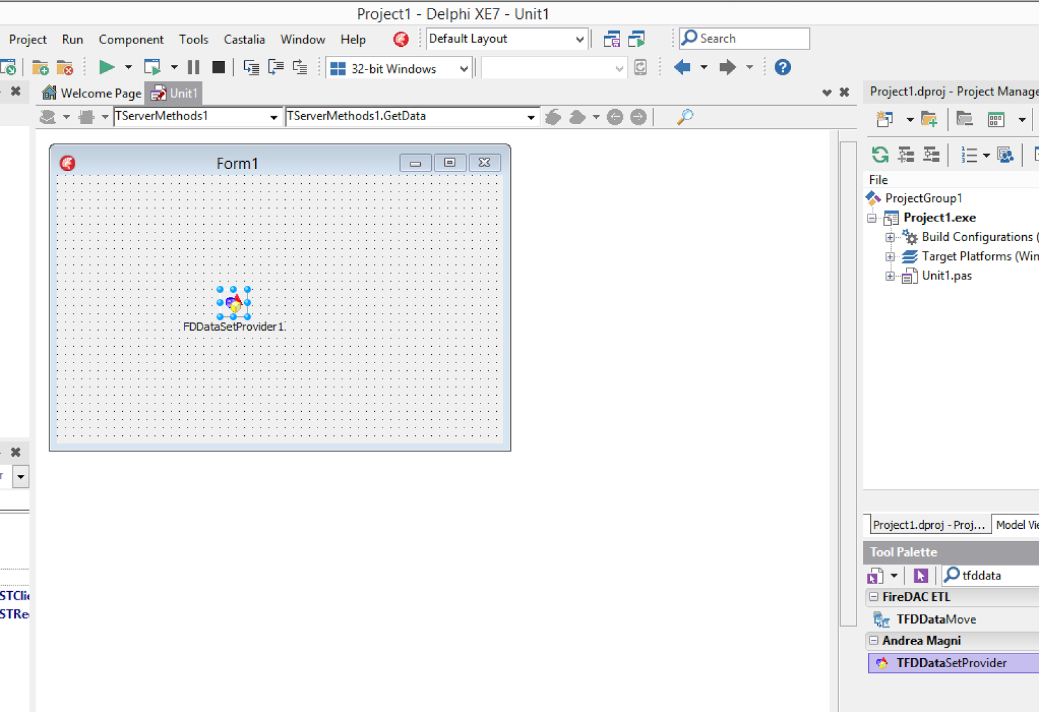Open the Project Manager sort dropdown arrow

986,155
